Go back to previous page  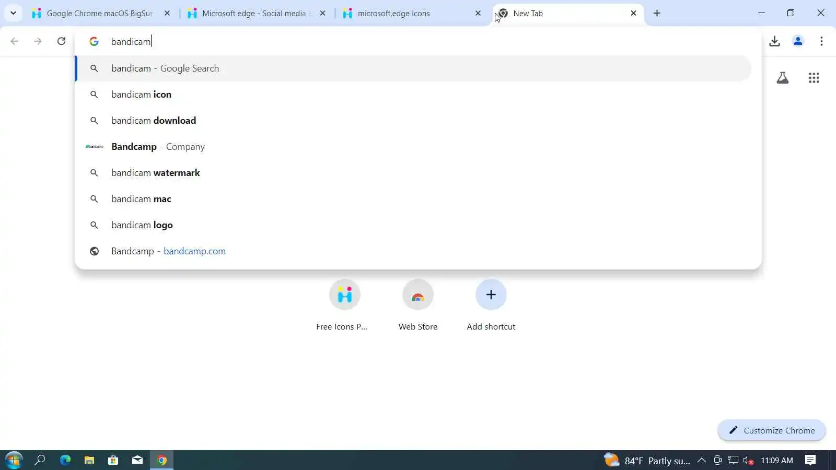tap(15, 41)
